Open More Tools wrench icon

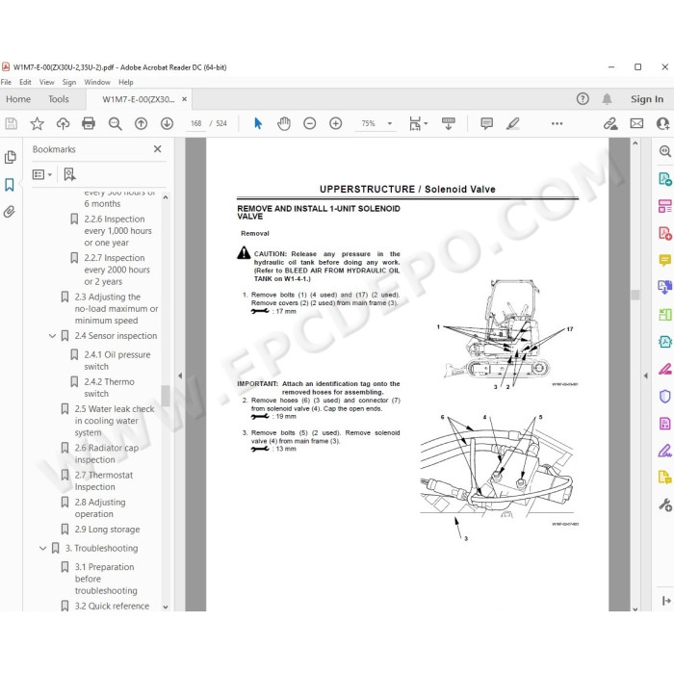[665, 505]
